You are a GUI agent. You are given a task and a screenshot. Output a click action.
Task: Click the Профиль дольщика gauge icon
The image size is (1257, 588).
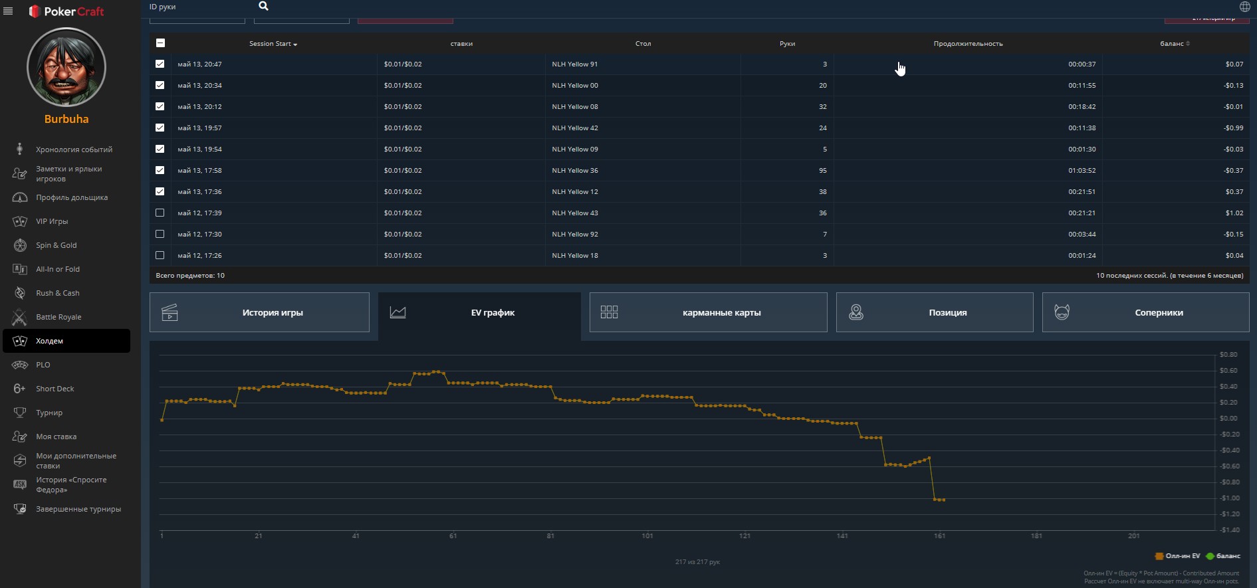tap(20, 197)
